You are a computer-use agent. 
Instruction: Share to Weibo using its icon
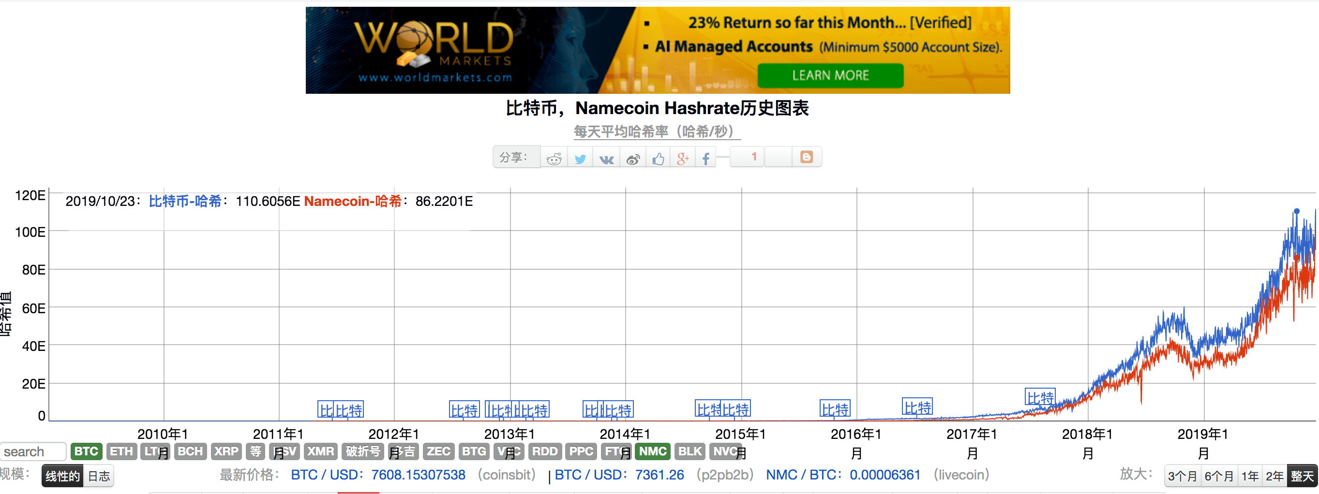pyautogui.click(x=633, y=159)
